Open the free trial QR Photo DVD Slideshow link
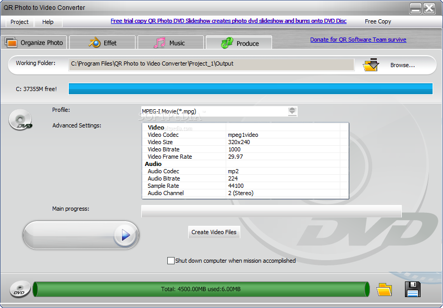 click(x=229, y=21)
